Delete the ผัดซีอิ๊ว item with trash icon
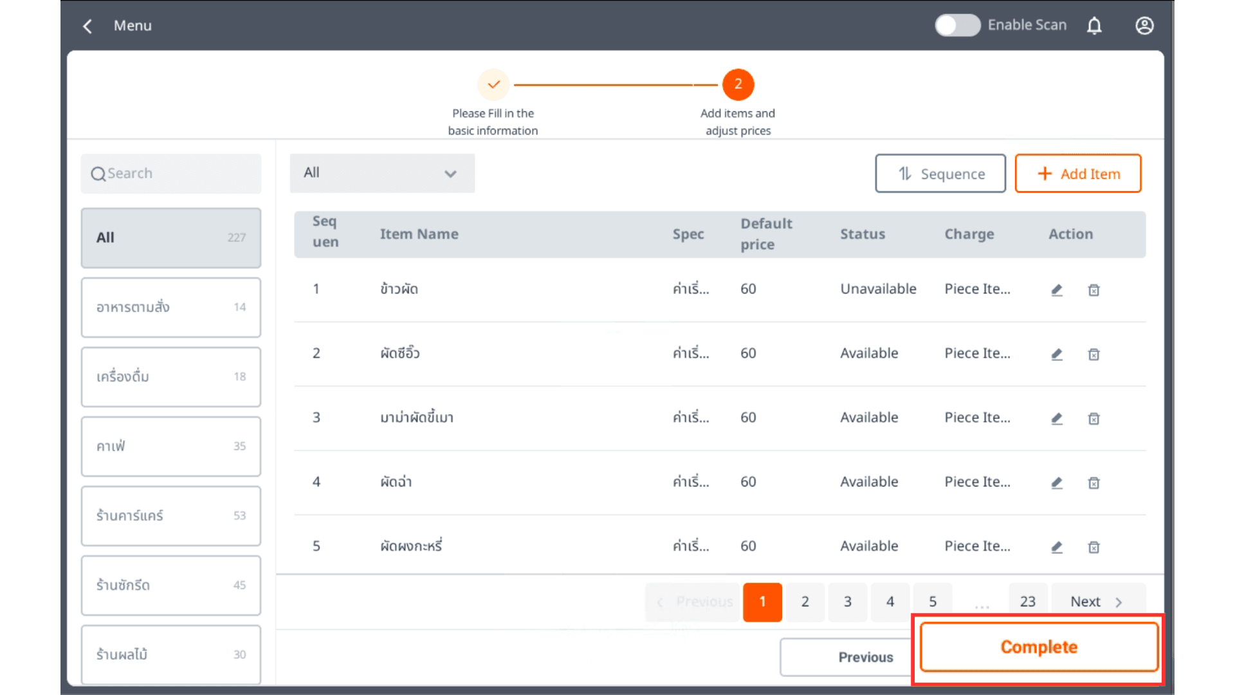 1093,354
